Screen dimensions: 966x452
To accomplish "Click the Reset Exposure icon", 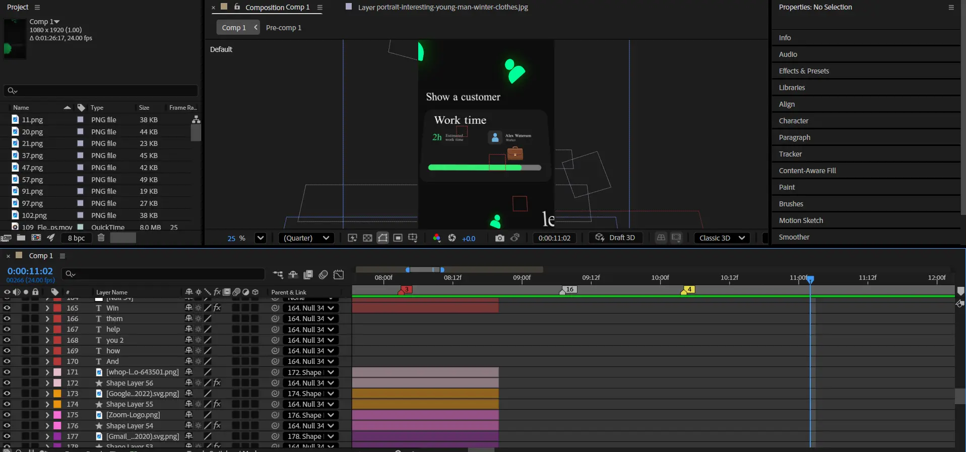I will (452, 238).
